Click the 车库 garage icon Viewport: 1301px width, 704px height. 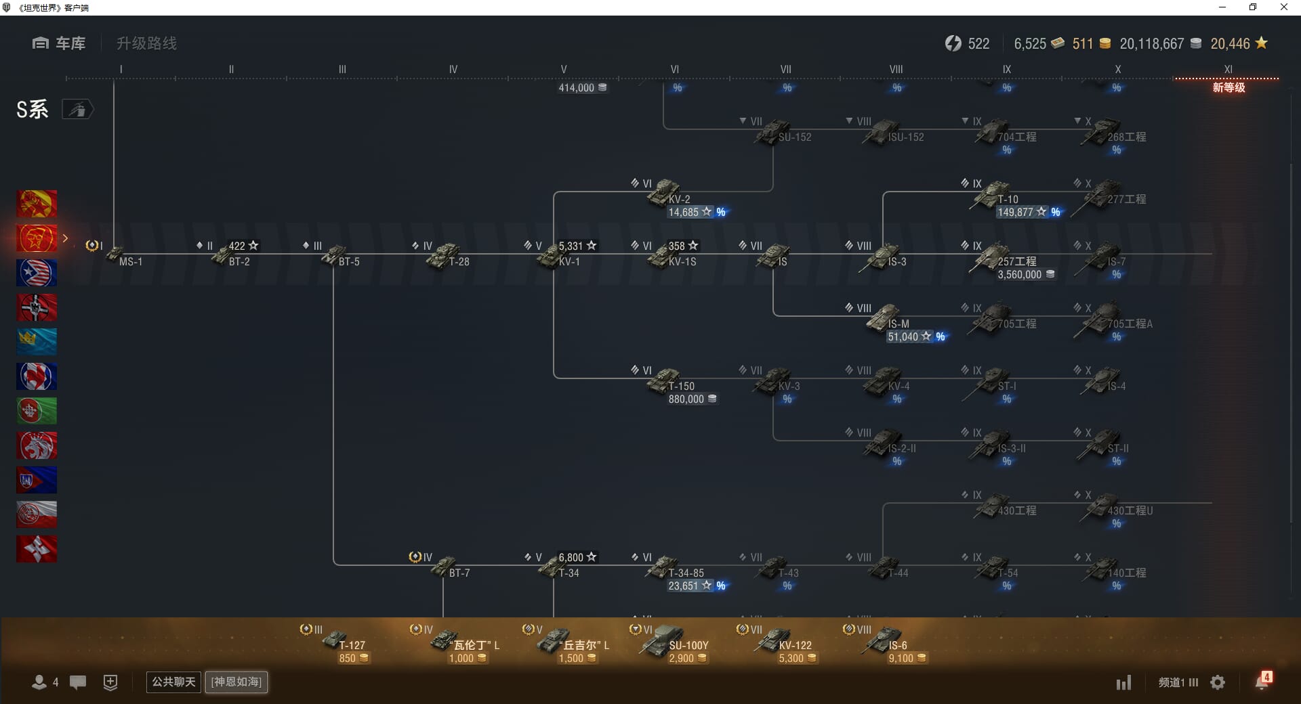tap(41, 43)
